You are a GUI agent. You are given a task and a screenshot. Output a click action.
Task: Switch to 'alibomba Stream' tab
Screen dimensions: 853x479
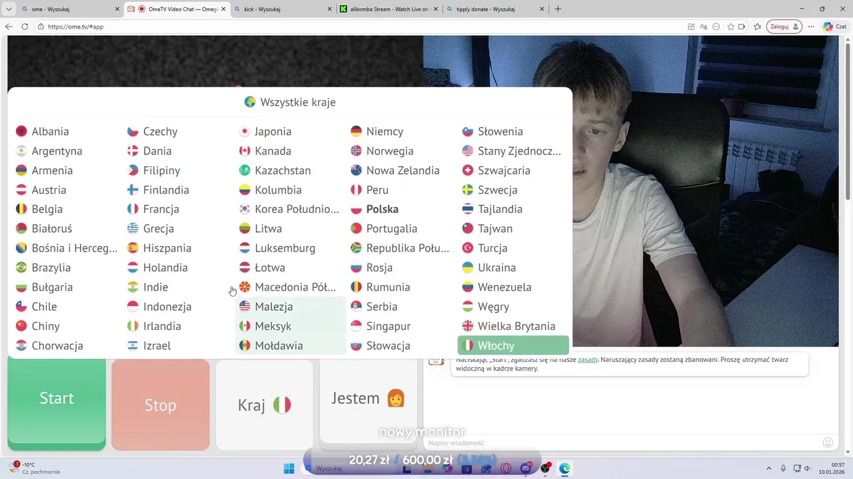(389, 9)
